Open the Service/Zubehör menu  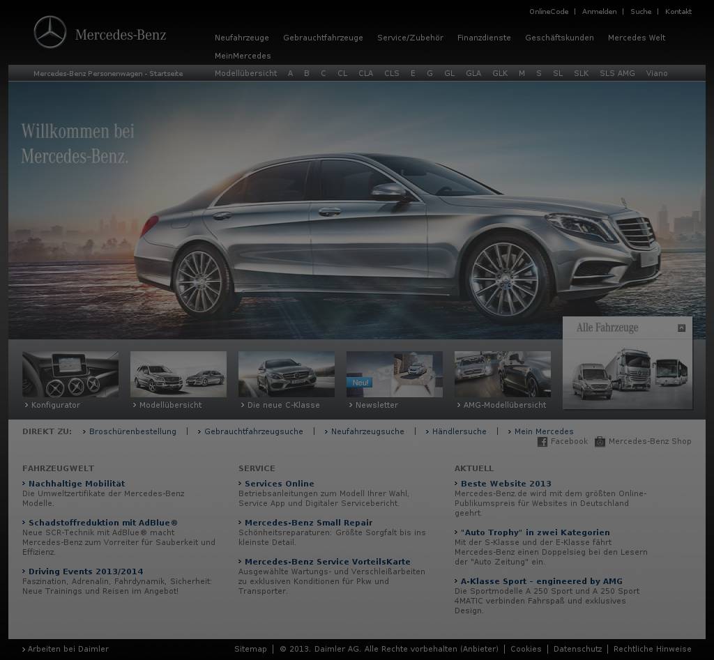click(x=410, y=38)
